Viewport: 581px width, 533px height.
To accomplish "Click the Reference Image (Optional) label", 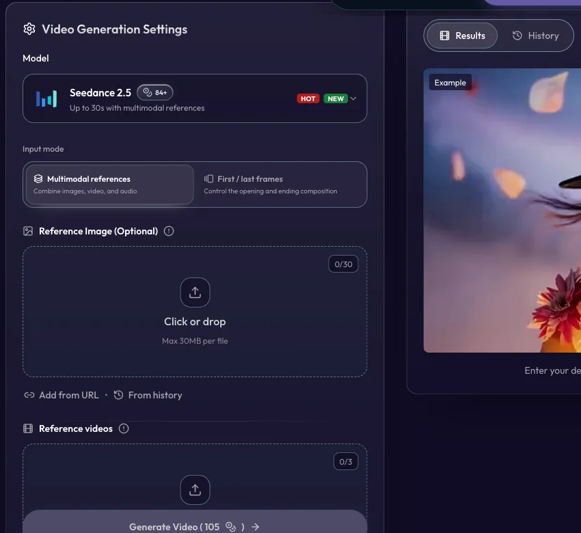I will [x=98, y=231].
